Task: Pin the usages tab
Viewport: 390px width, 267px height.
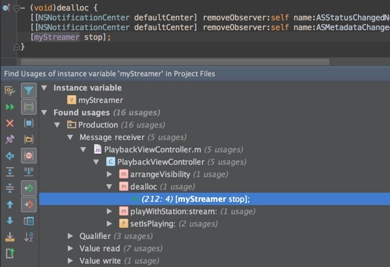Action: [x=10, y=139]
